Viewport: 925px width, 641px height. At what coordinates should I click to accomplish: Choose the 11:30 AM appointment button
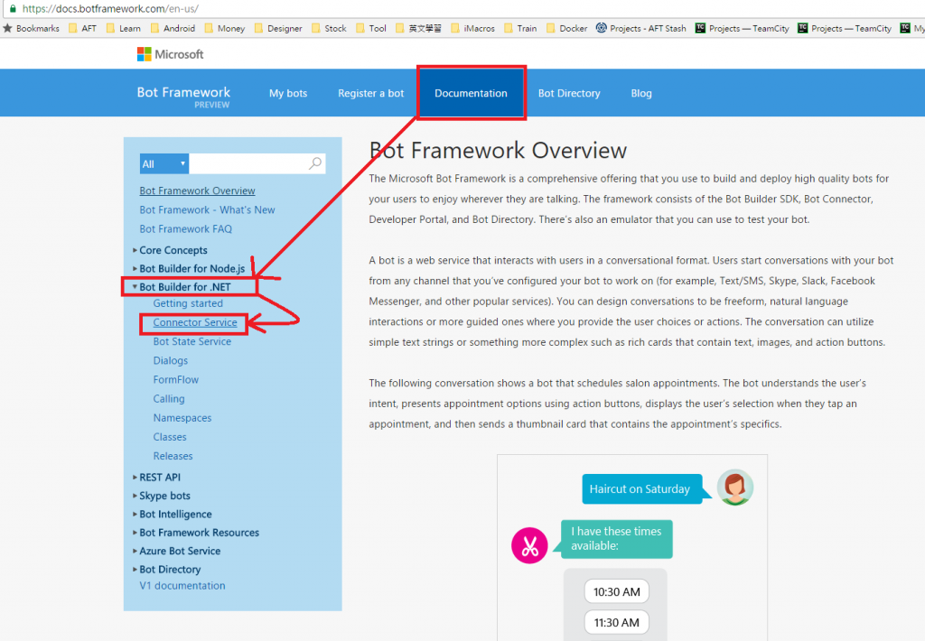click(616, 622)
